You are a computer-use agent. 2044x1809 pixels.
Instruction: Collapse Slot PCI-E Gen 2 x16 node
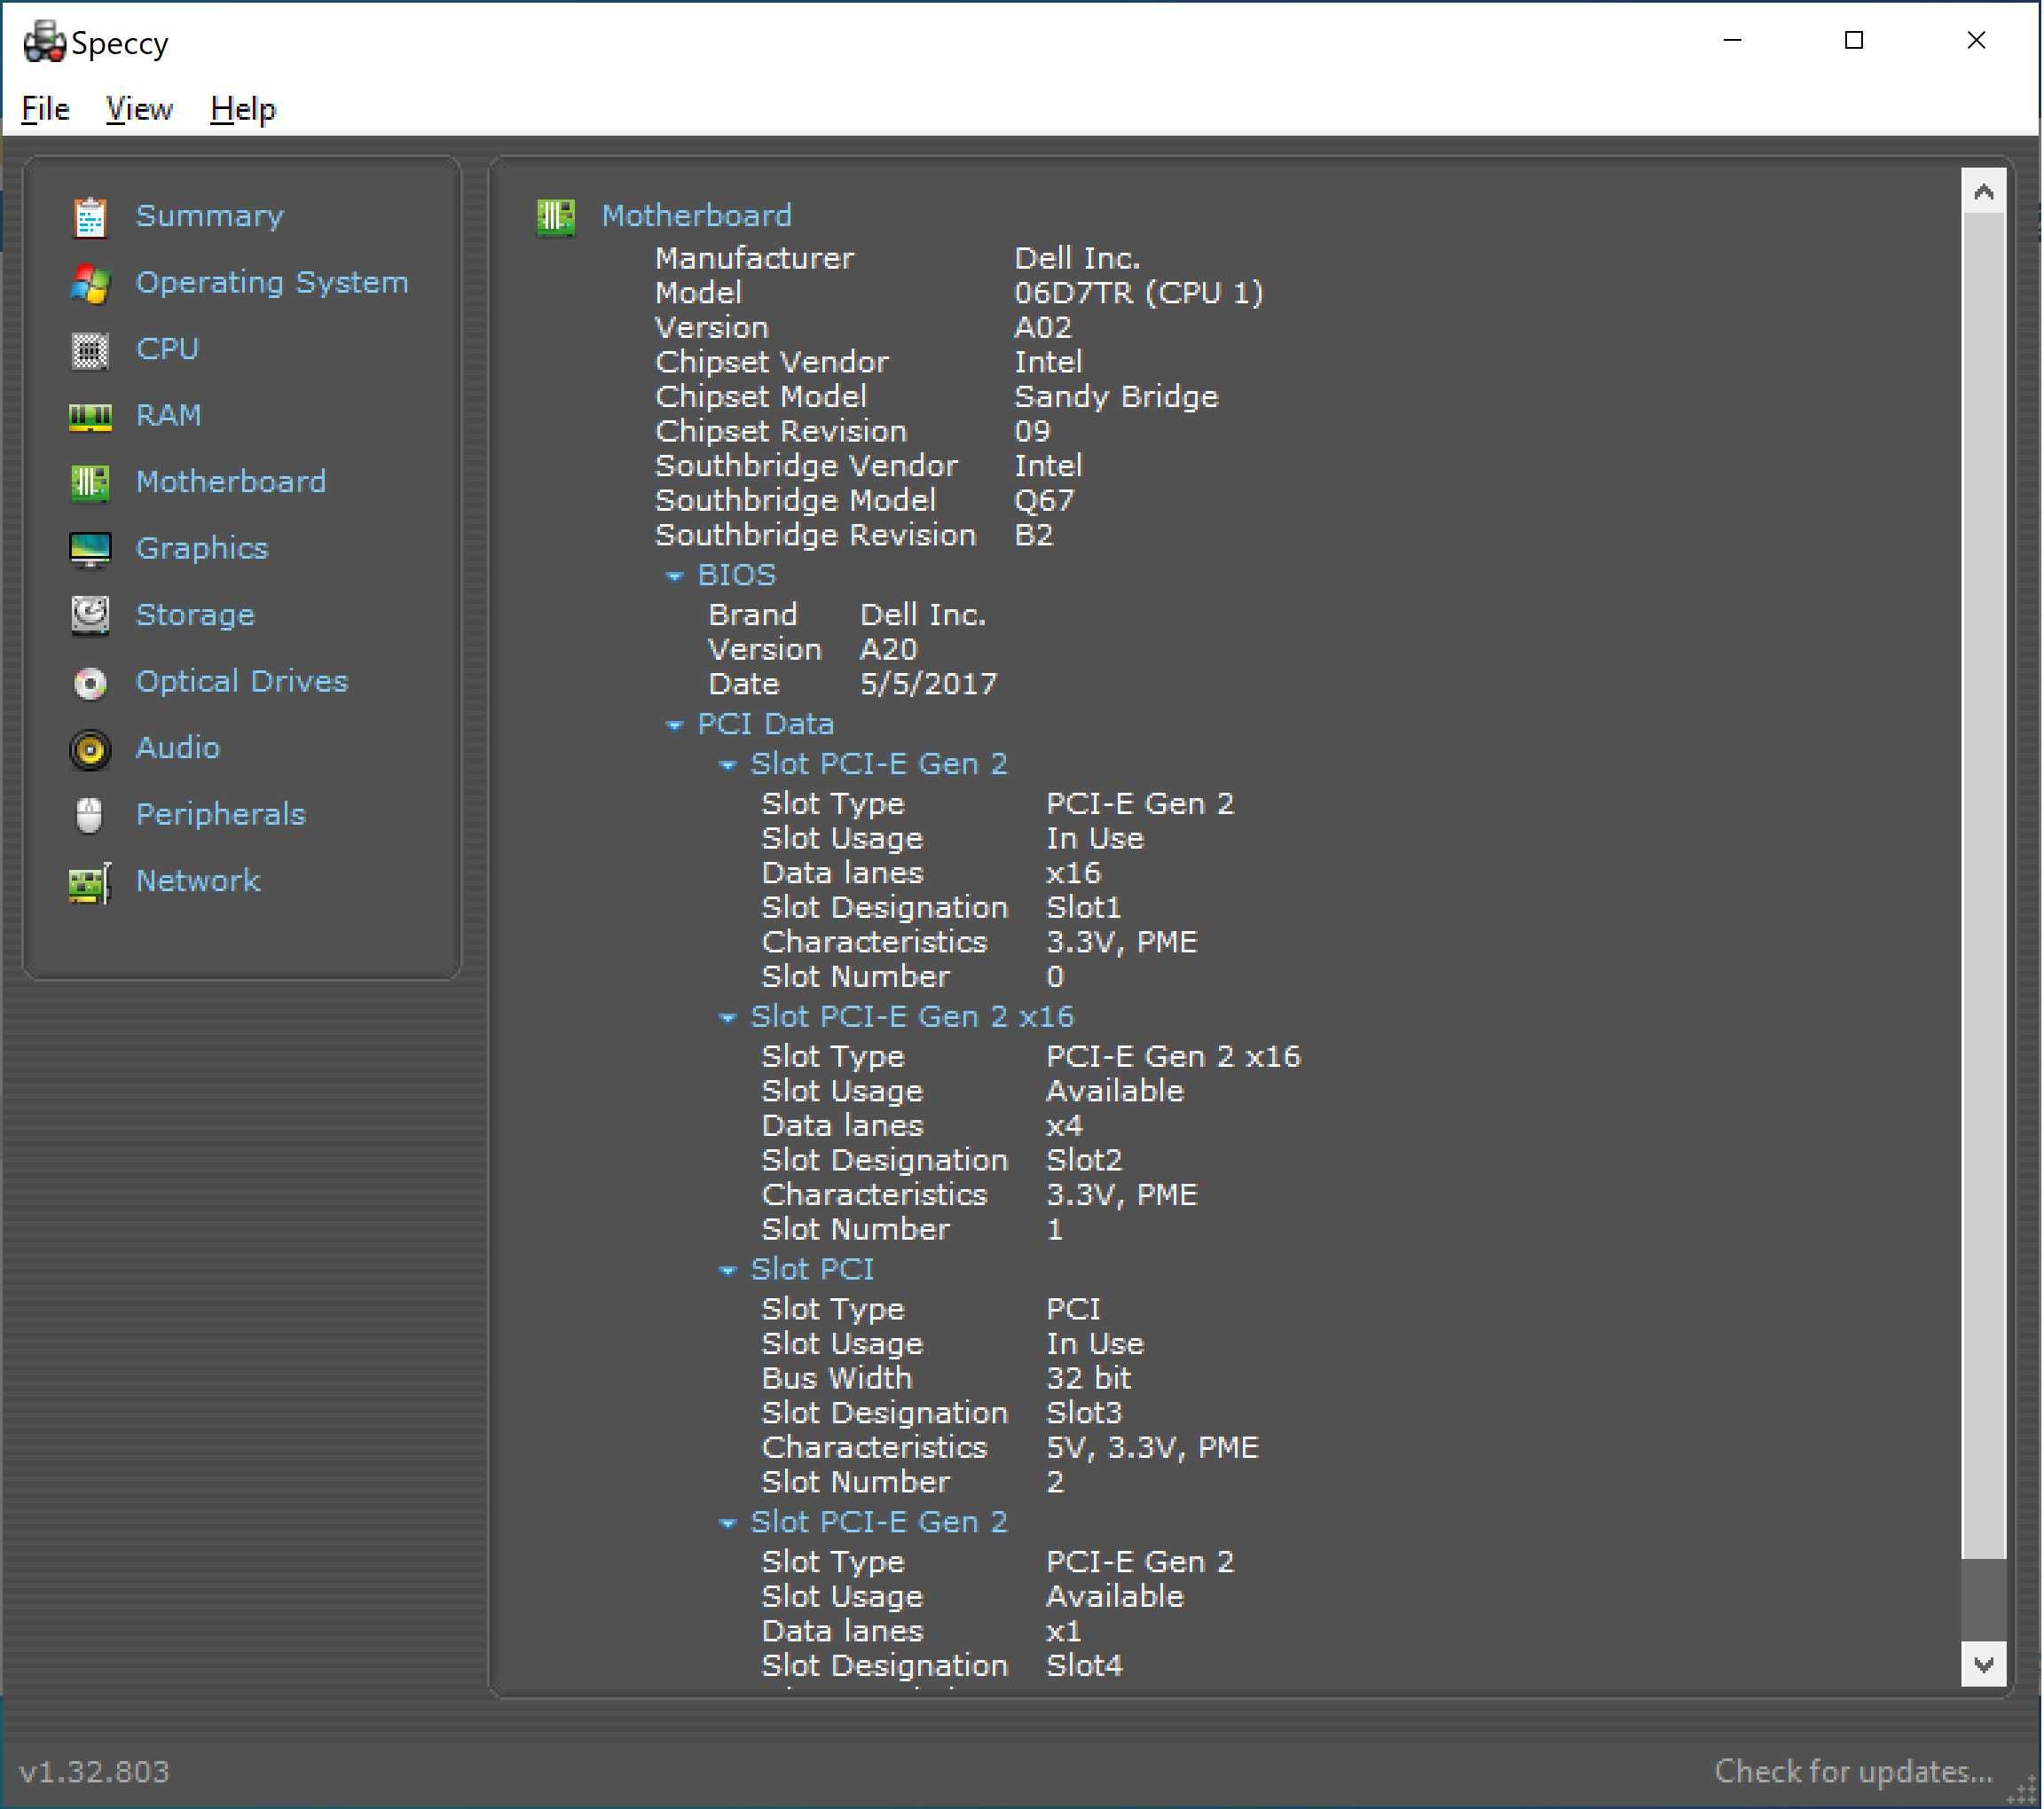728,1018
